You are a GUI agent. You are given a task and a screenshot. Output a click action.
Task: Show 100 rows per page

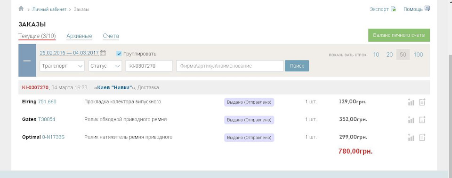pyautogui.click(x=418, y=54)
